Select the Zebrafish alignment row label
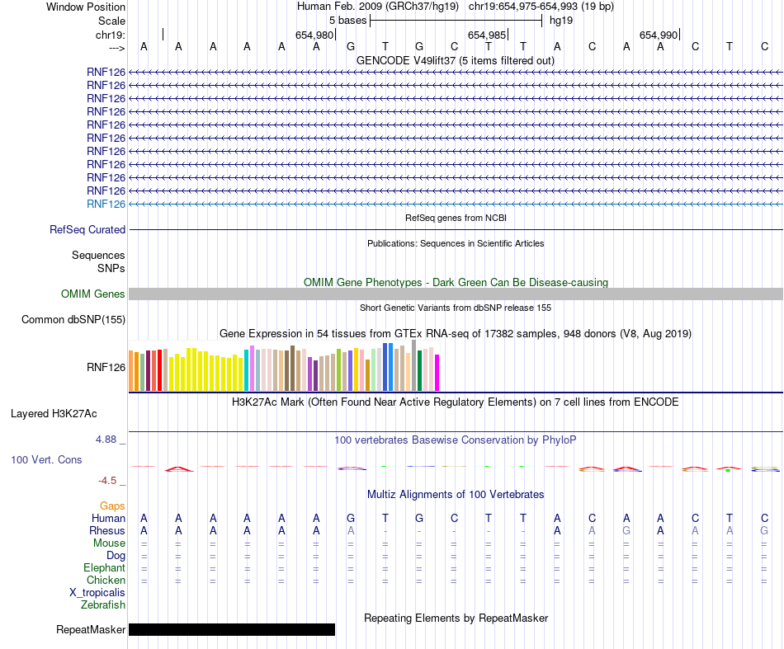 tap(103, 605)
